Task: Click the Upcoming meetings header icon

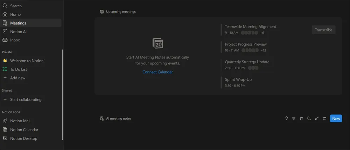Action: click(102, 12)
